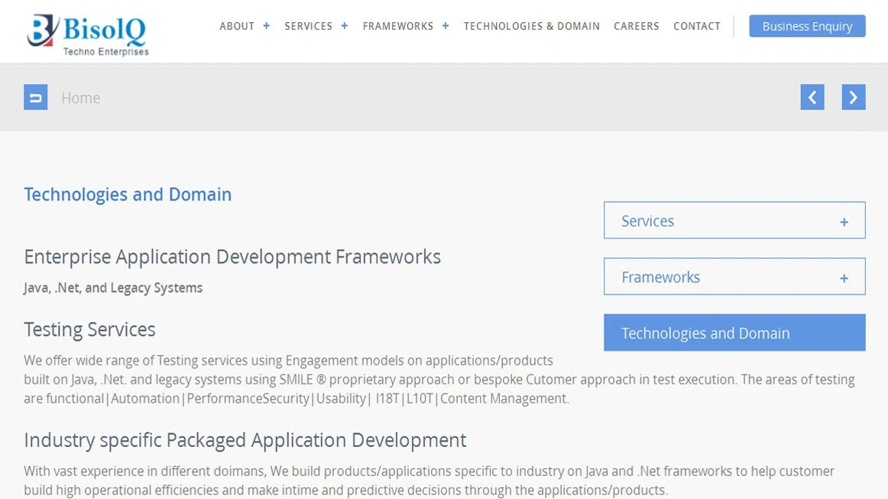Click the Testing Services section heading
This screenshot has width=888, height=499.
click(x=89, y=329)
